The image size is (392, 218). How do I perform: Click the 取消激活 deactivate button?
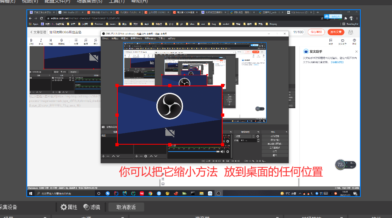126,207
